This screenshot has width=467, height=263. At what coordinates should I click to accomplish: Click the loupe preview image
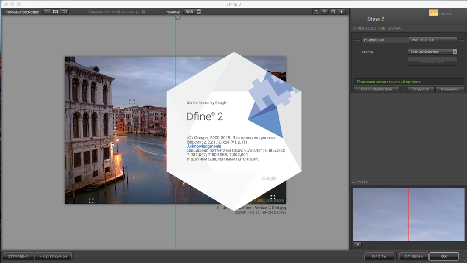coord(408,214)
